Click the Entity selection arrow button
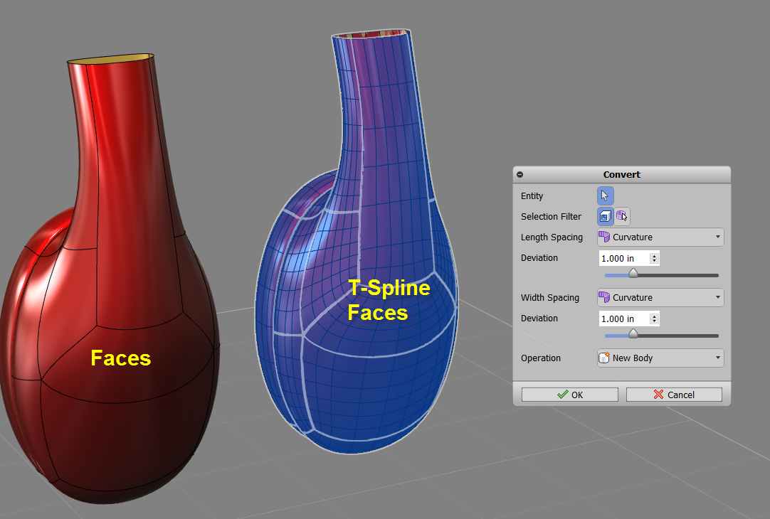Screen dimensions: 770x519 coord(605,196)
